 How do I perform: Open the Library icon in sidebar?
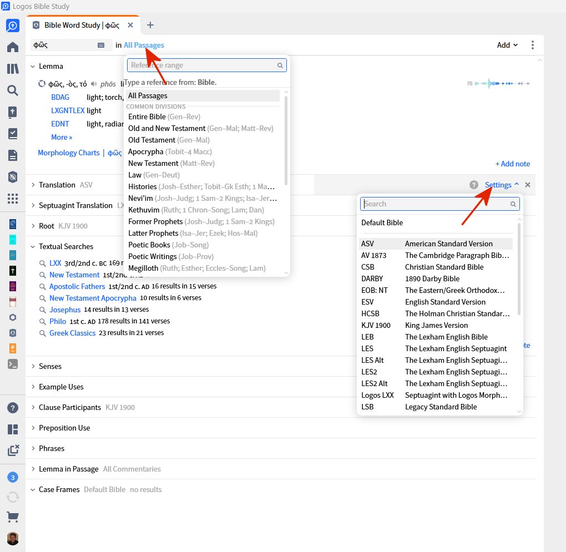[13, 69]
